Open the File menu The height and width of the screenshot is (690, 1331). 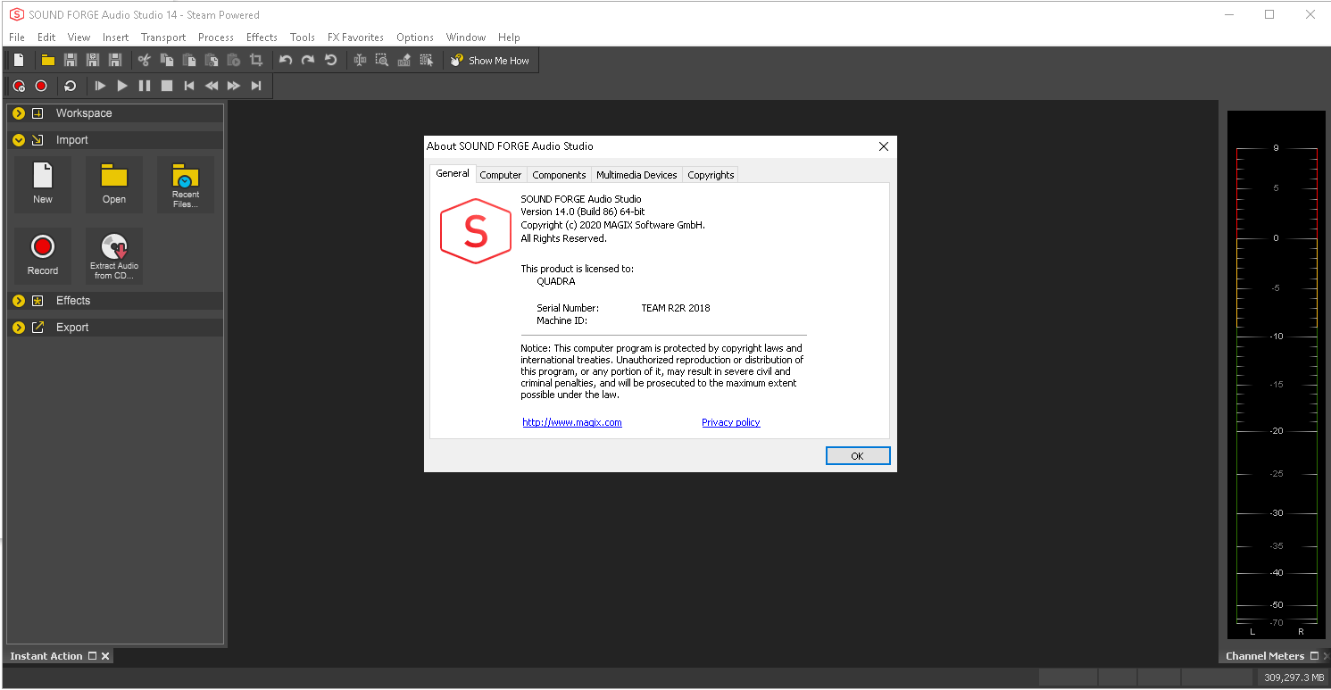point(17,37)
